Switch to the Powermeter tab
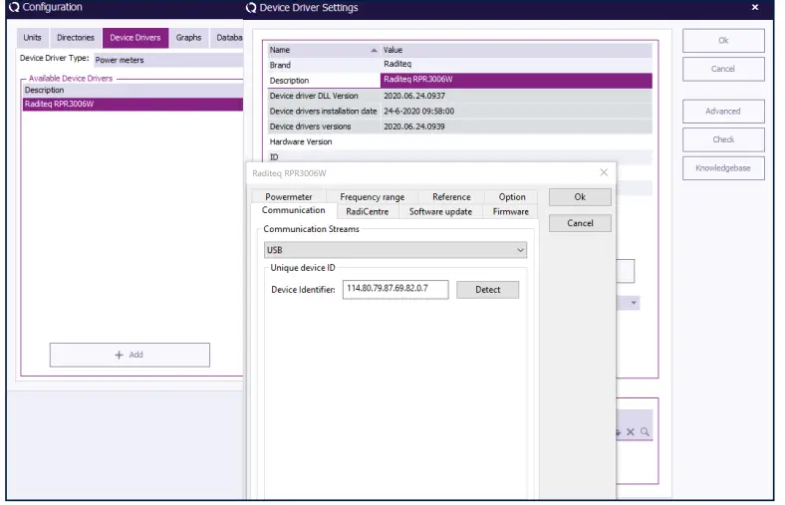 [289, 197]
